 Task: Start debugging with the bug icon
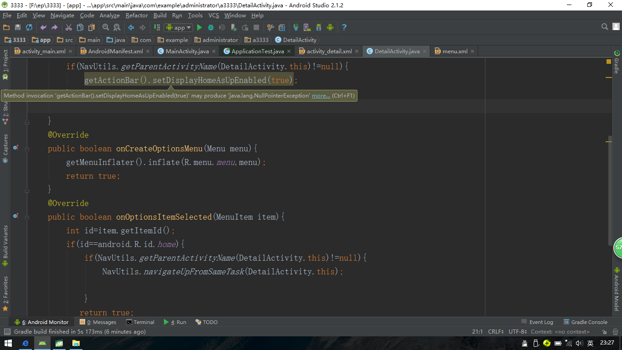tap(211, 27)
